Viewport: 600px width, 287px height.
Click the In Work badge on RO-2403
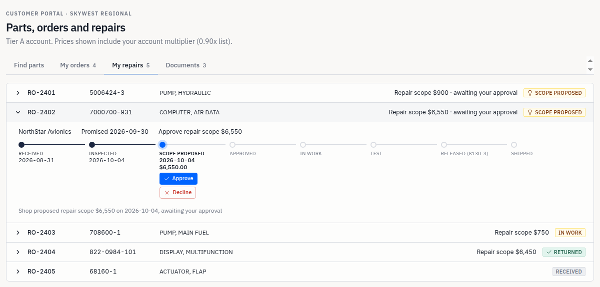click(570, 233)
